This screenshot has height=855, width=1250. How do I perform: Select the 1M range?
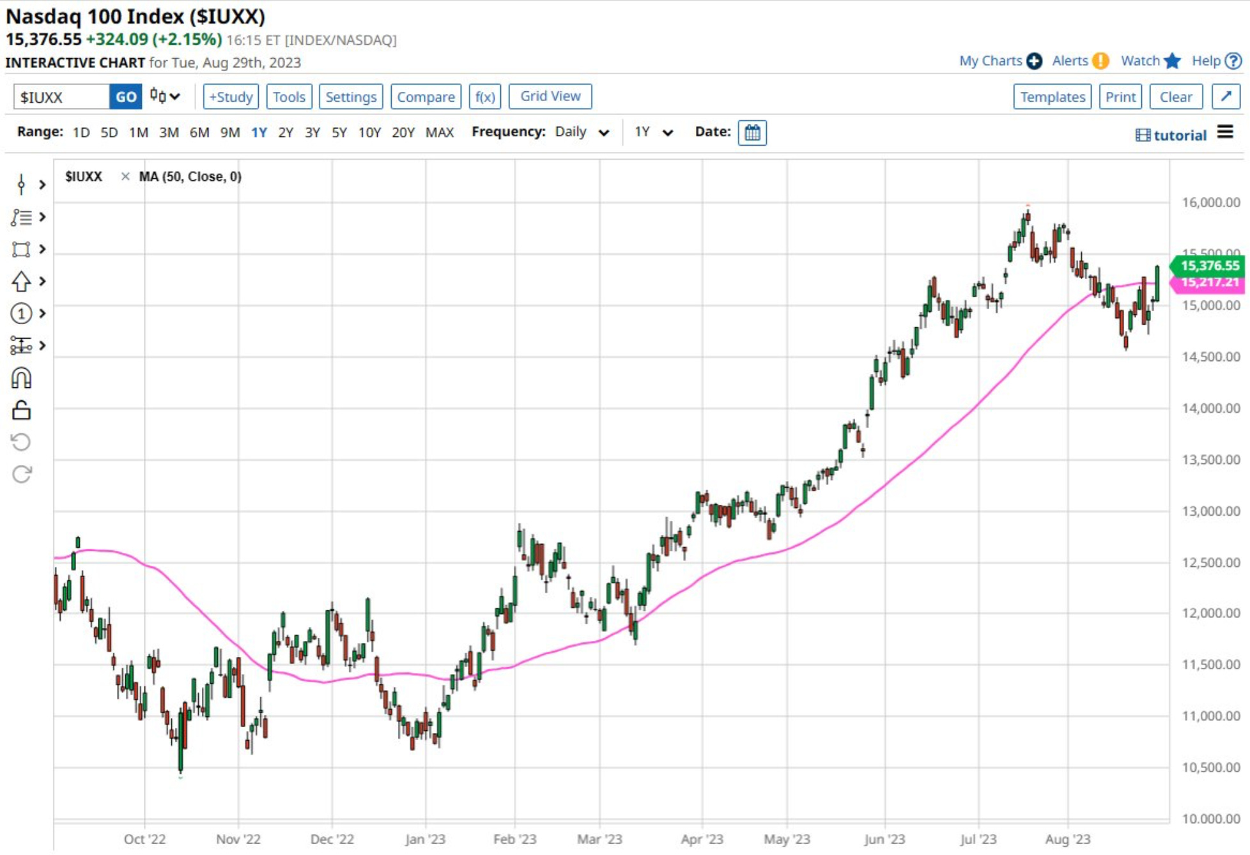coord(139,132)
